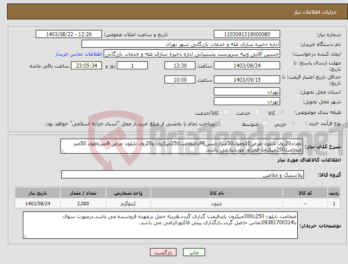Screen dimensions: 348x264
Task: Click the تاریخ و ساعت اعلان عمومی label
Action: point(136,34)
